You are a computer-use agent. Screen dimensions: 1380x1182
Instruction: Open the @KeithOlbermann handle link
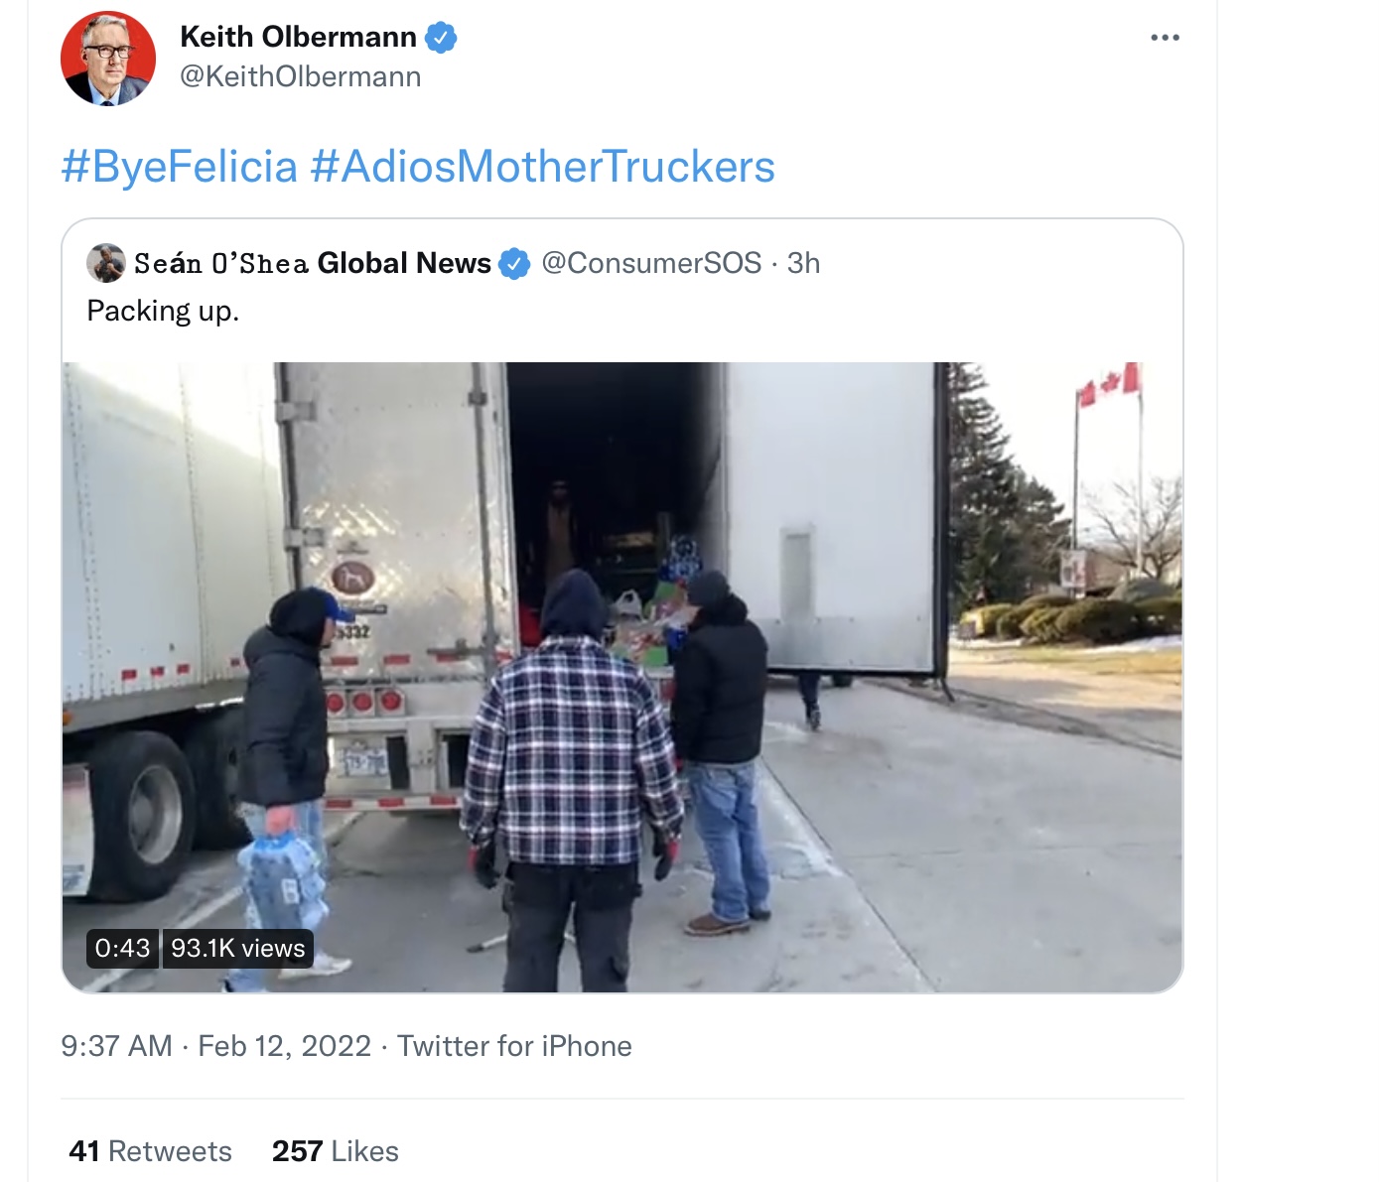click(x=300, y=76)
